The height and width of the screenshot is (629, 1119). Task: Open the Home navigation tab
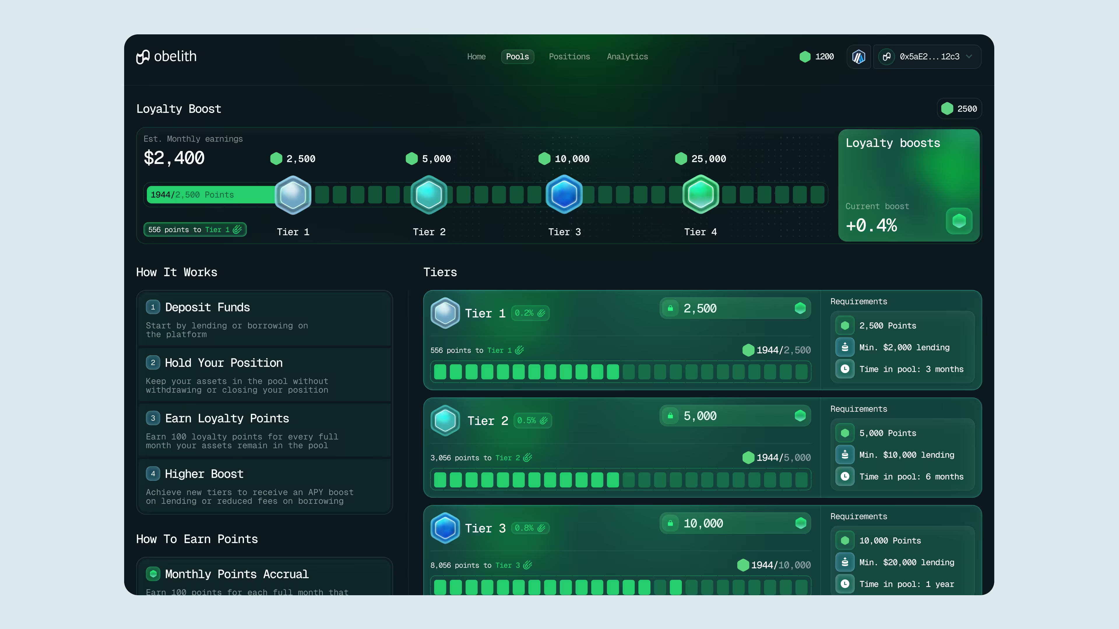(476, 57)
